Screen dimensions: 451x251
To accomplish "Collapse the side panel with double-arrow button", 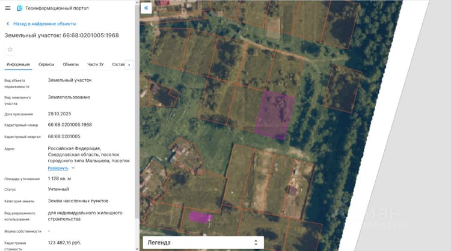I will (x=146, y=8).
